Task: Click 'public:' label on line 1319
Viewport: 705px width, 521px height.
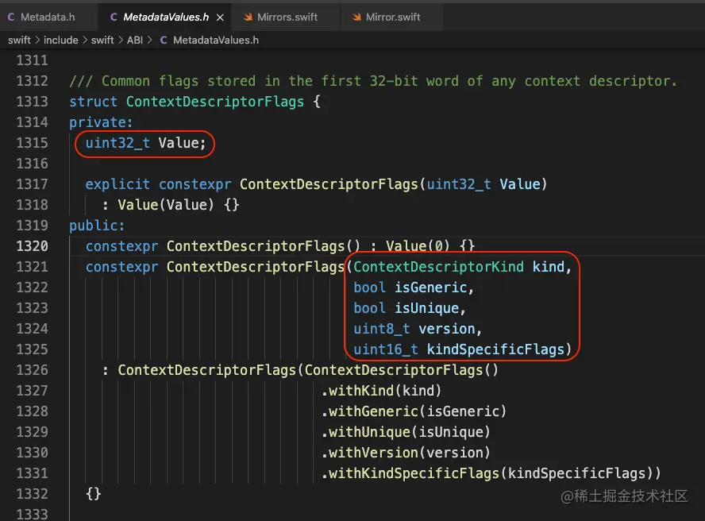Action: coord(97,226)
